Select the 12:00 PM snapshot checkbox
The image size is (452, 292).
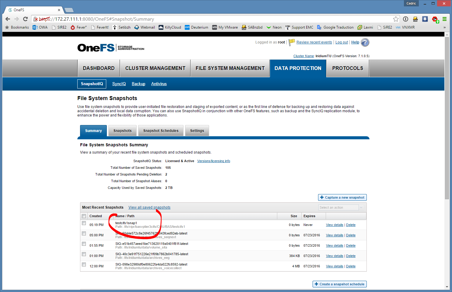click(x=84, y=265)
